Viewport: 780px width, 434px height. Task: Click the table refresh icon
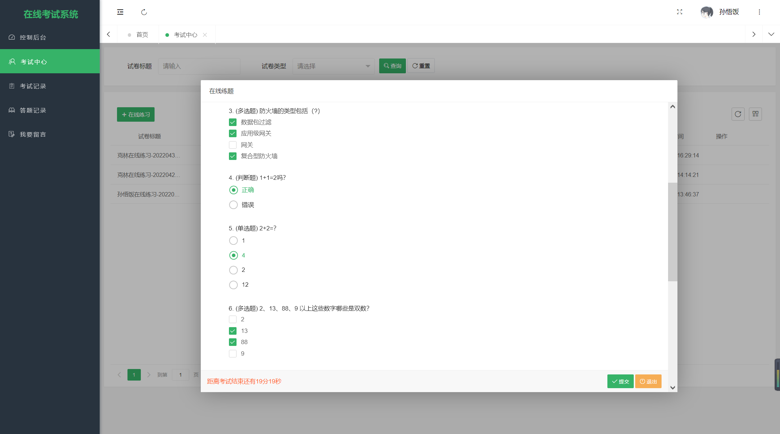pos(738,114)
